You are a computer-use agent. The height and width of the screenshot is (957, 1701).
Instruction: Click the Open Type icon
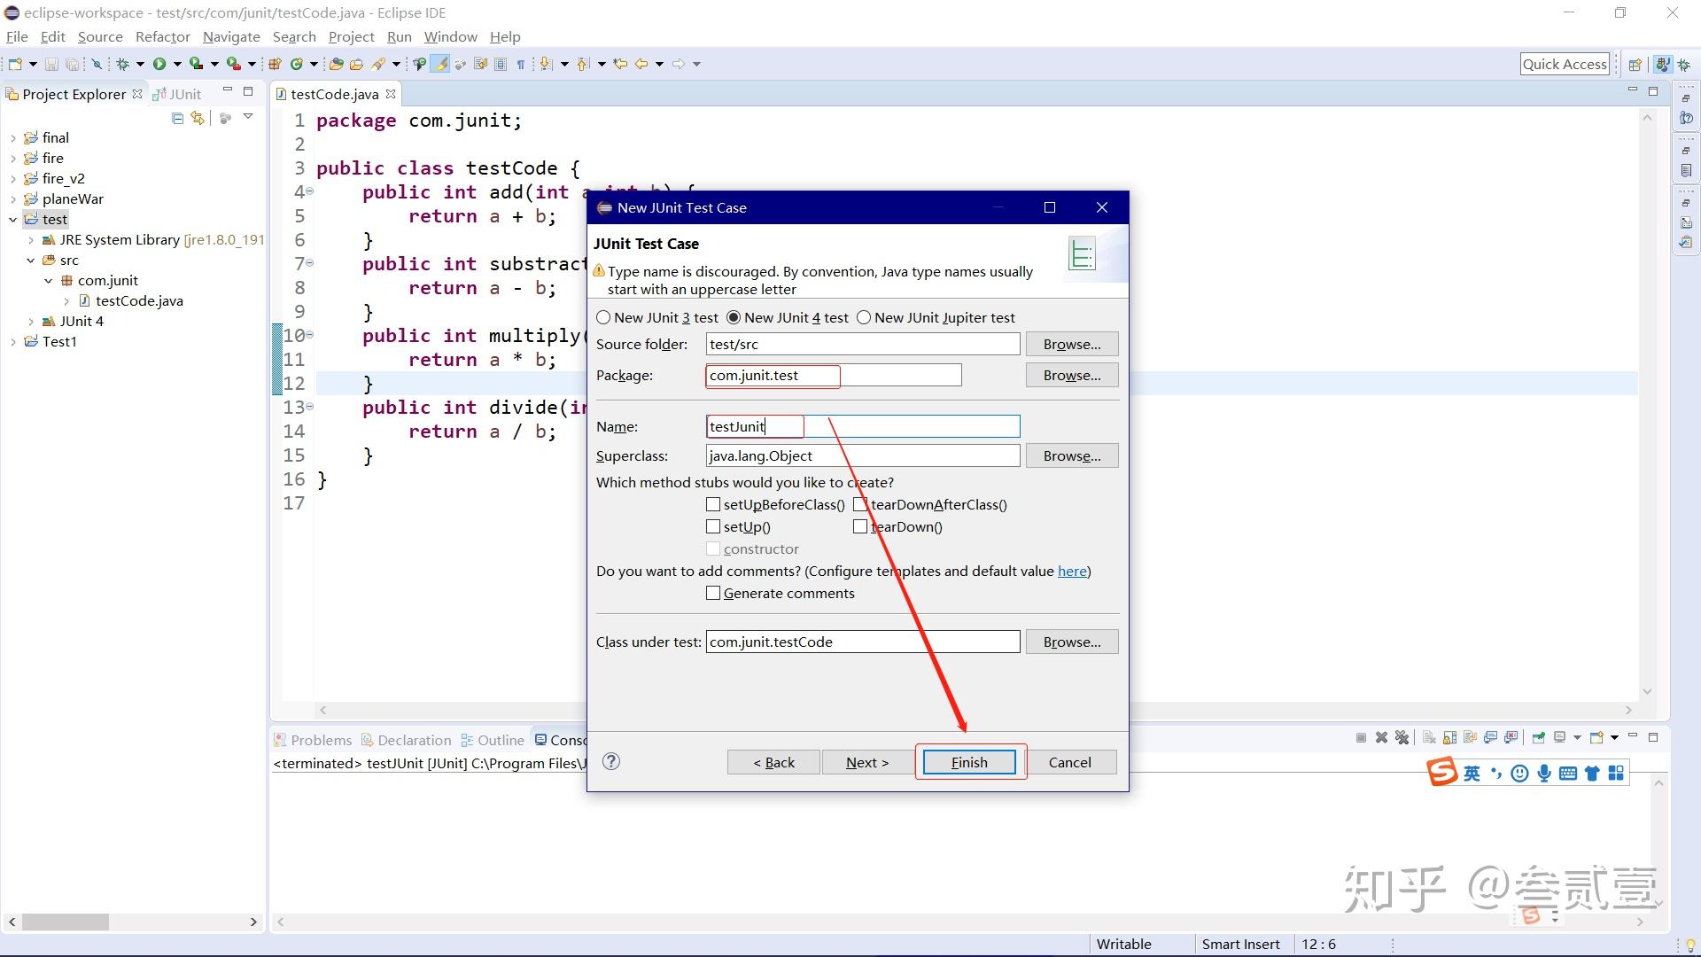[336, 64]
